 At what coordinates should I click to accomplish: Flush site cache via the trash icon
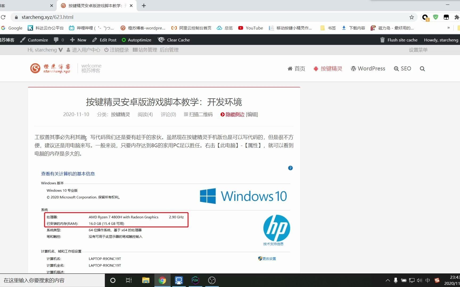click(382, 40)
